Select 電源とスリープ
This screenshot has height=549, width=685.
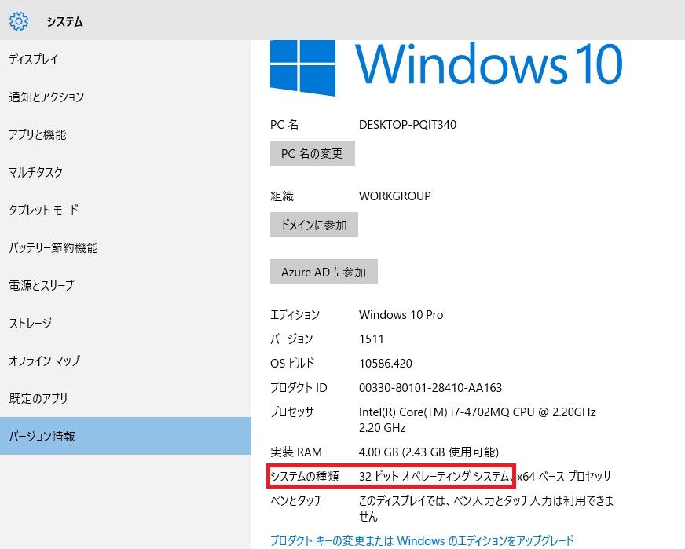tap(126, 285)
